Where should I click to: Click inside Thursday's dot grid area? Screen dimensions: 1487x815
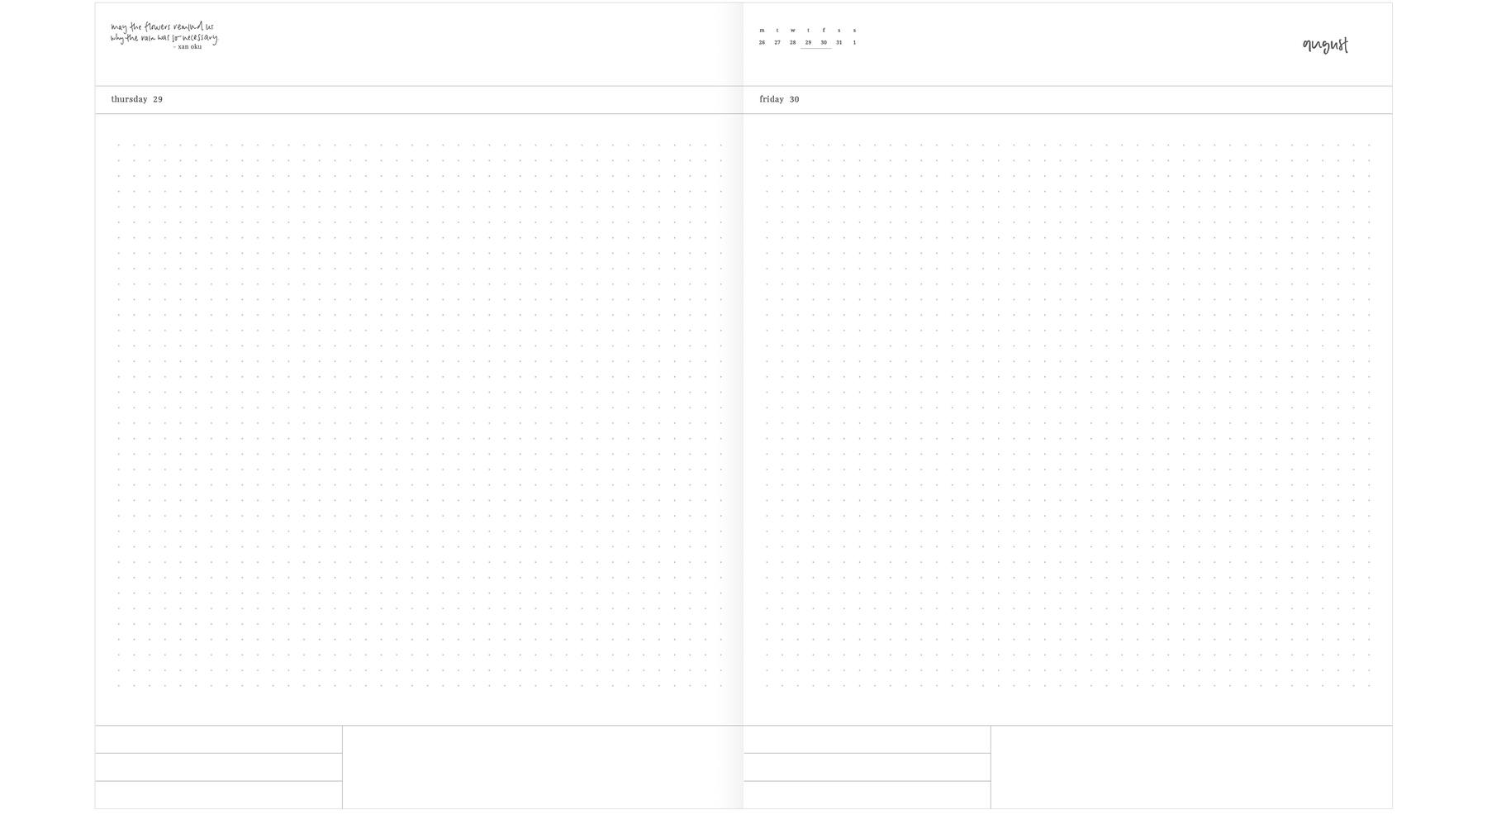pyautogui.click(x=420, y=415)
